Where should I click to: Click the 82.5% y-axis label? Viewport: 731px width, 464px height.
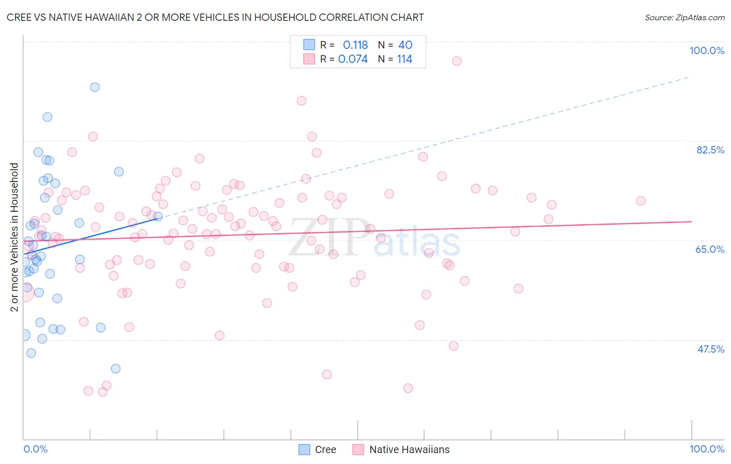click(710, 150)
